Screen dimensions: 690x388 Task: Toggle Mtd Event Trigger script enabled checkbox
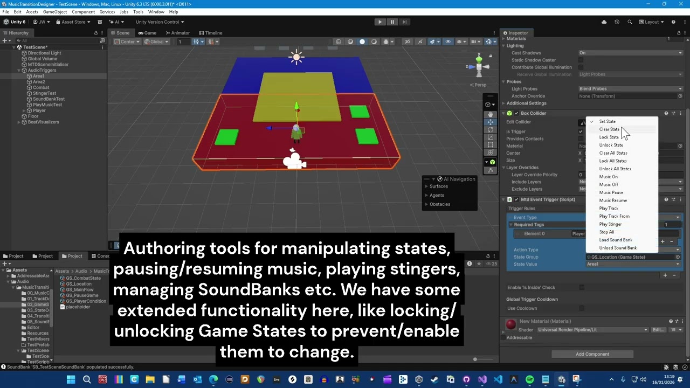pyautogui.click(x=516, y=199)
